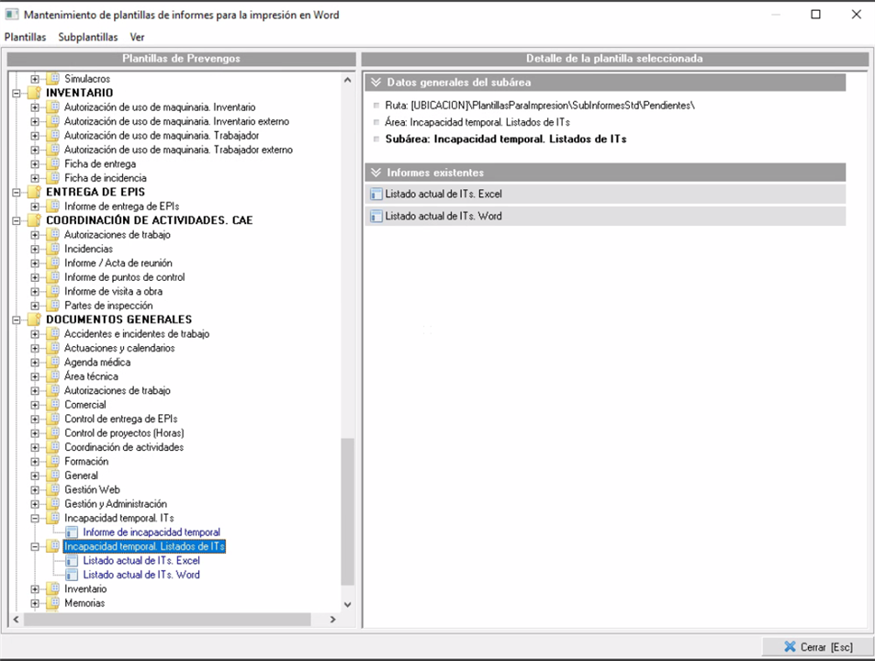Click the INVENTARIO folder icon
Image resolution: width=875 pixels, height=661 pixels.
click(x=34, y=93)
